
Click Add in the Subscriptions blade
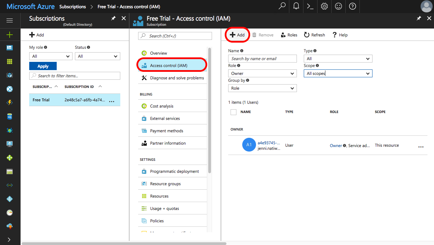click(x=37, y=35)
